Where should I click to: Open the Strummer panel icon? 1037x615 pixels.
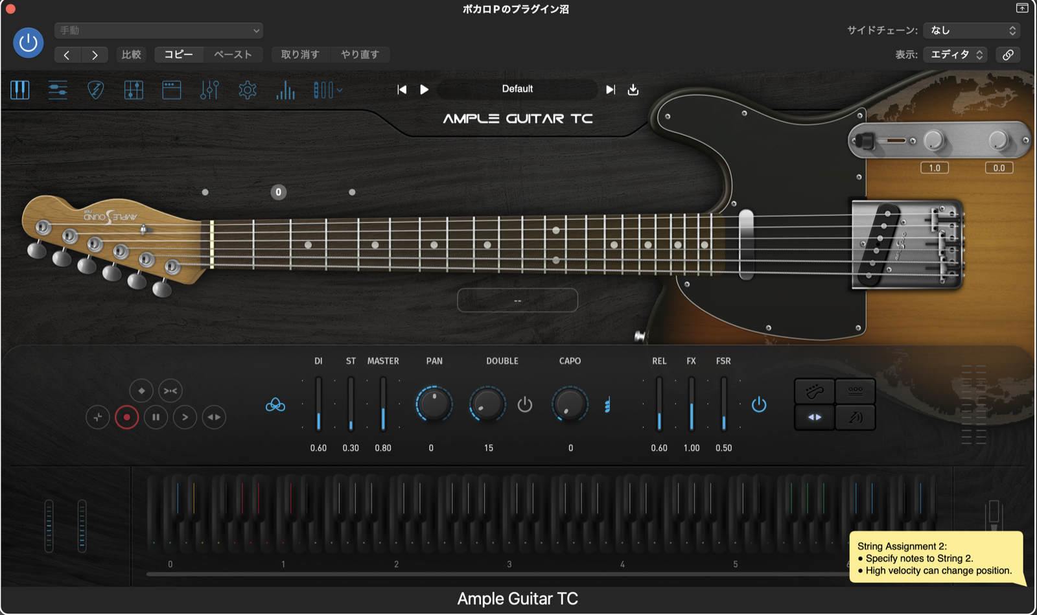[58, 89]
